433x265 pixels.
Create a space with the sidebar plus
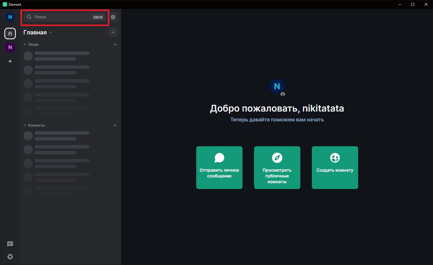tap(10, 61)
